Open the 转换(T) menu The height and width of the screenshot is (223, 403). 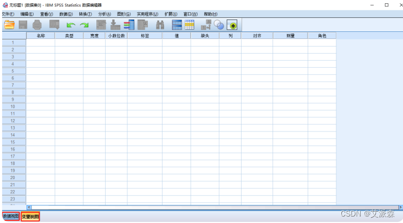pyautogui.click(x=86, y=14)
